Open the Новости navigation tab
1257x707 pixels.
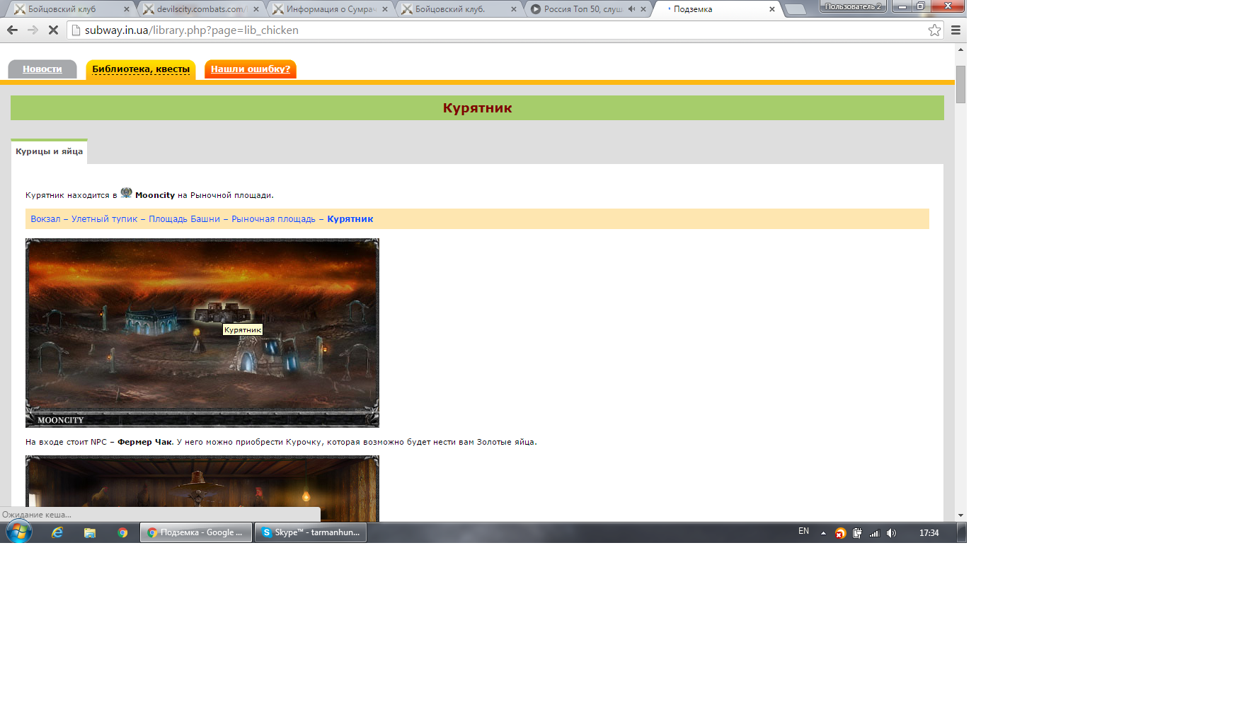(42, 69)
